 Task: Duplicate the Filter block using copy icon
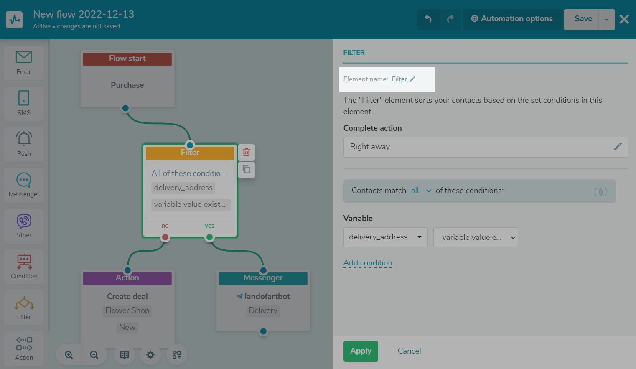[x=247, y=170]
